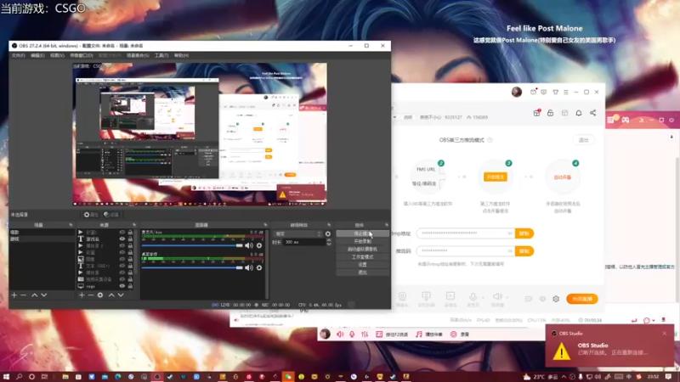
Task: Expand hidden system tray icons chevron
Action: 564,377
